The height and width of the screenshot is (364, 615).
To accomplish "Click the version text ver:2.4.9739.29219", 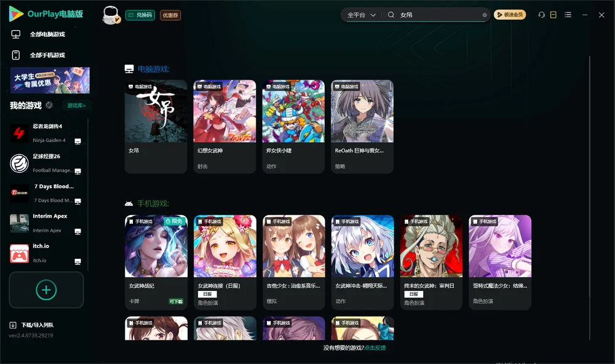I will click(x=31, y=335).
